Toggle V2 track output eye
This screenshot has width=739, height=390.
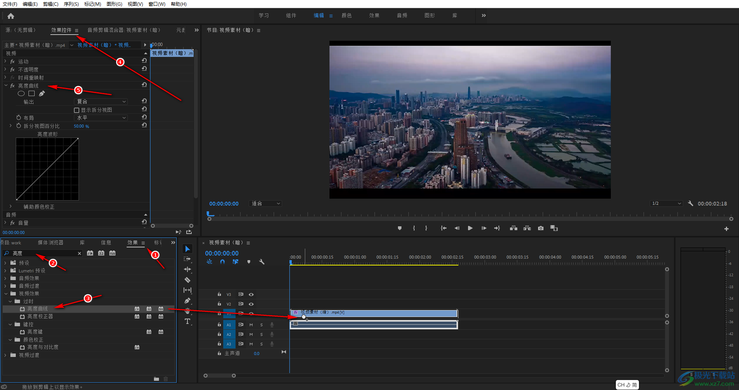point(251,304)
